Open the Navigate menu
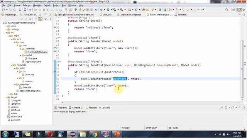This screenshot has width=247, height=139. (x=37, y=5)
